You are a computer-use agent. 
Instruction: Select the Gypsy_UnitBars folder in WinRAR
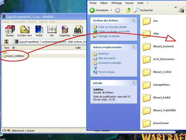pyautogui.click(x=13, y=56)
